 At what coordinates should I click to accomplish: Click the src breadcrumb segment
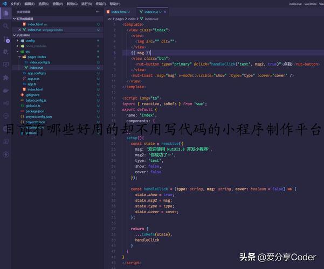(109, 19)
